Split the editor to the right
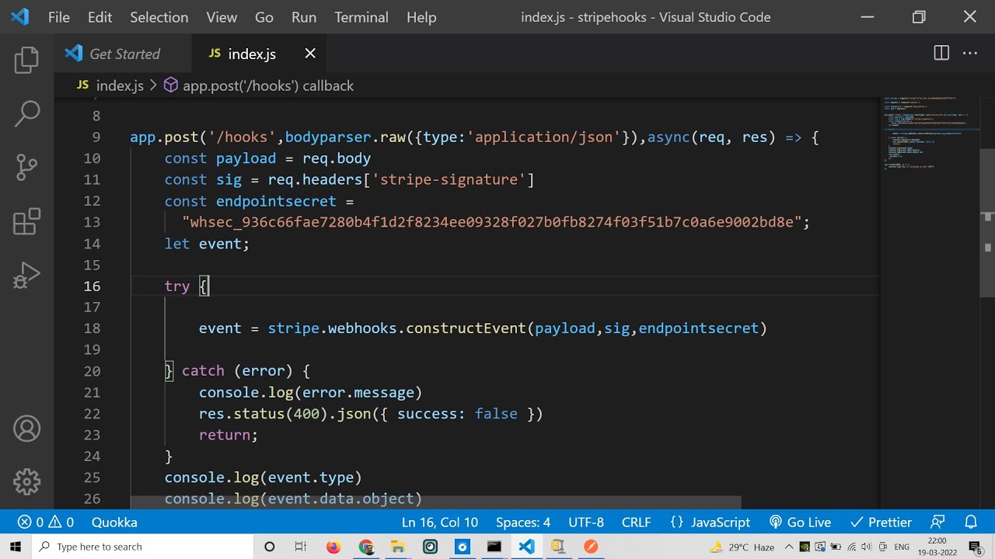Viewport: 995px width, 559px height. (941, 54)
